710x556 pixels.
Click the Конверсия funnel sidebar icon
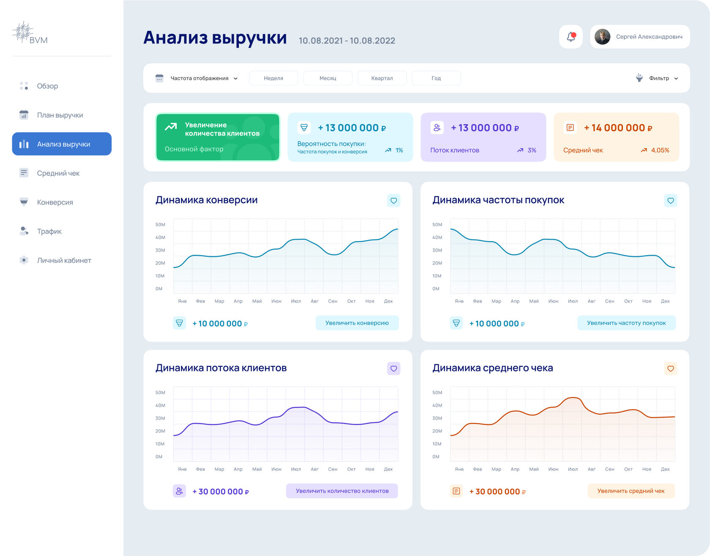(24, 202)
